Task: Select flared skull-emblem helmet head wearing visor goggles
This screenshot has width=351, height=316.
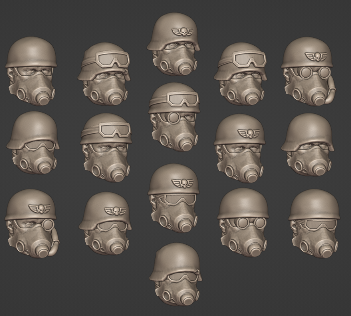Action: tap(105, 224)
